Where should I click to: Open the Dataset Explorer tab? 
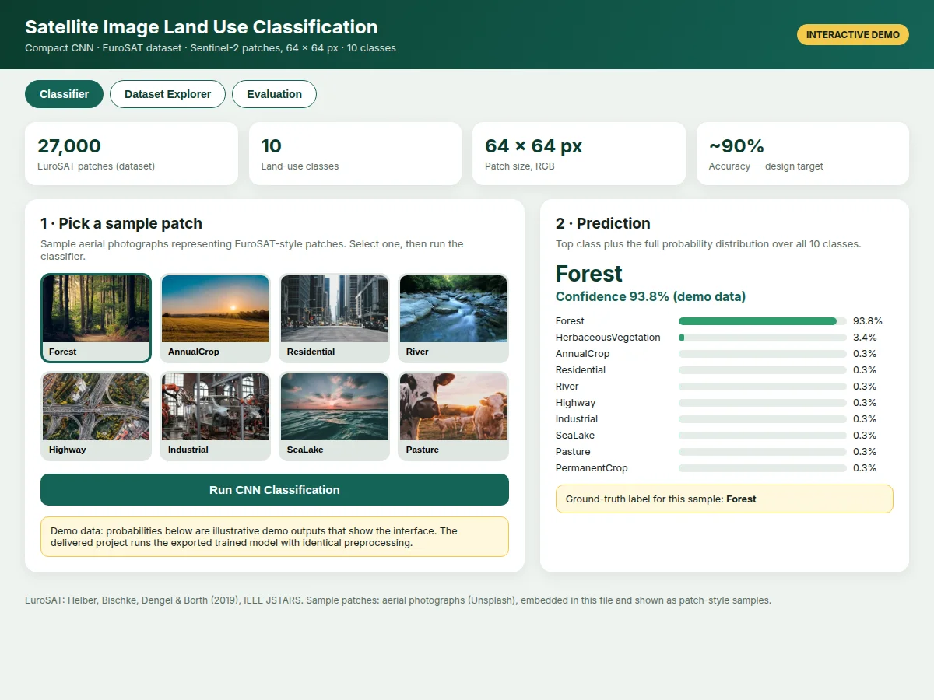[167, 94]
